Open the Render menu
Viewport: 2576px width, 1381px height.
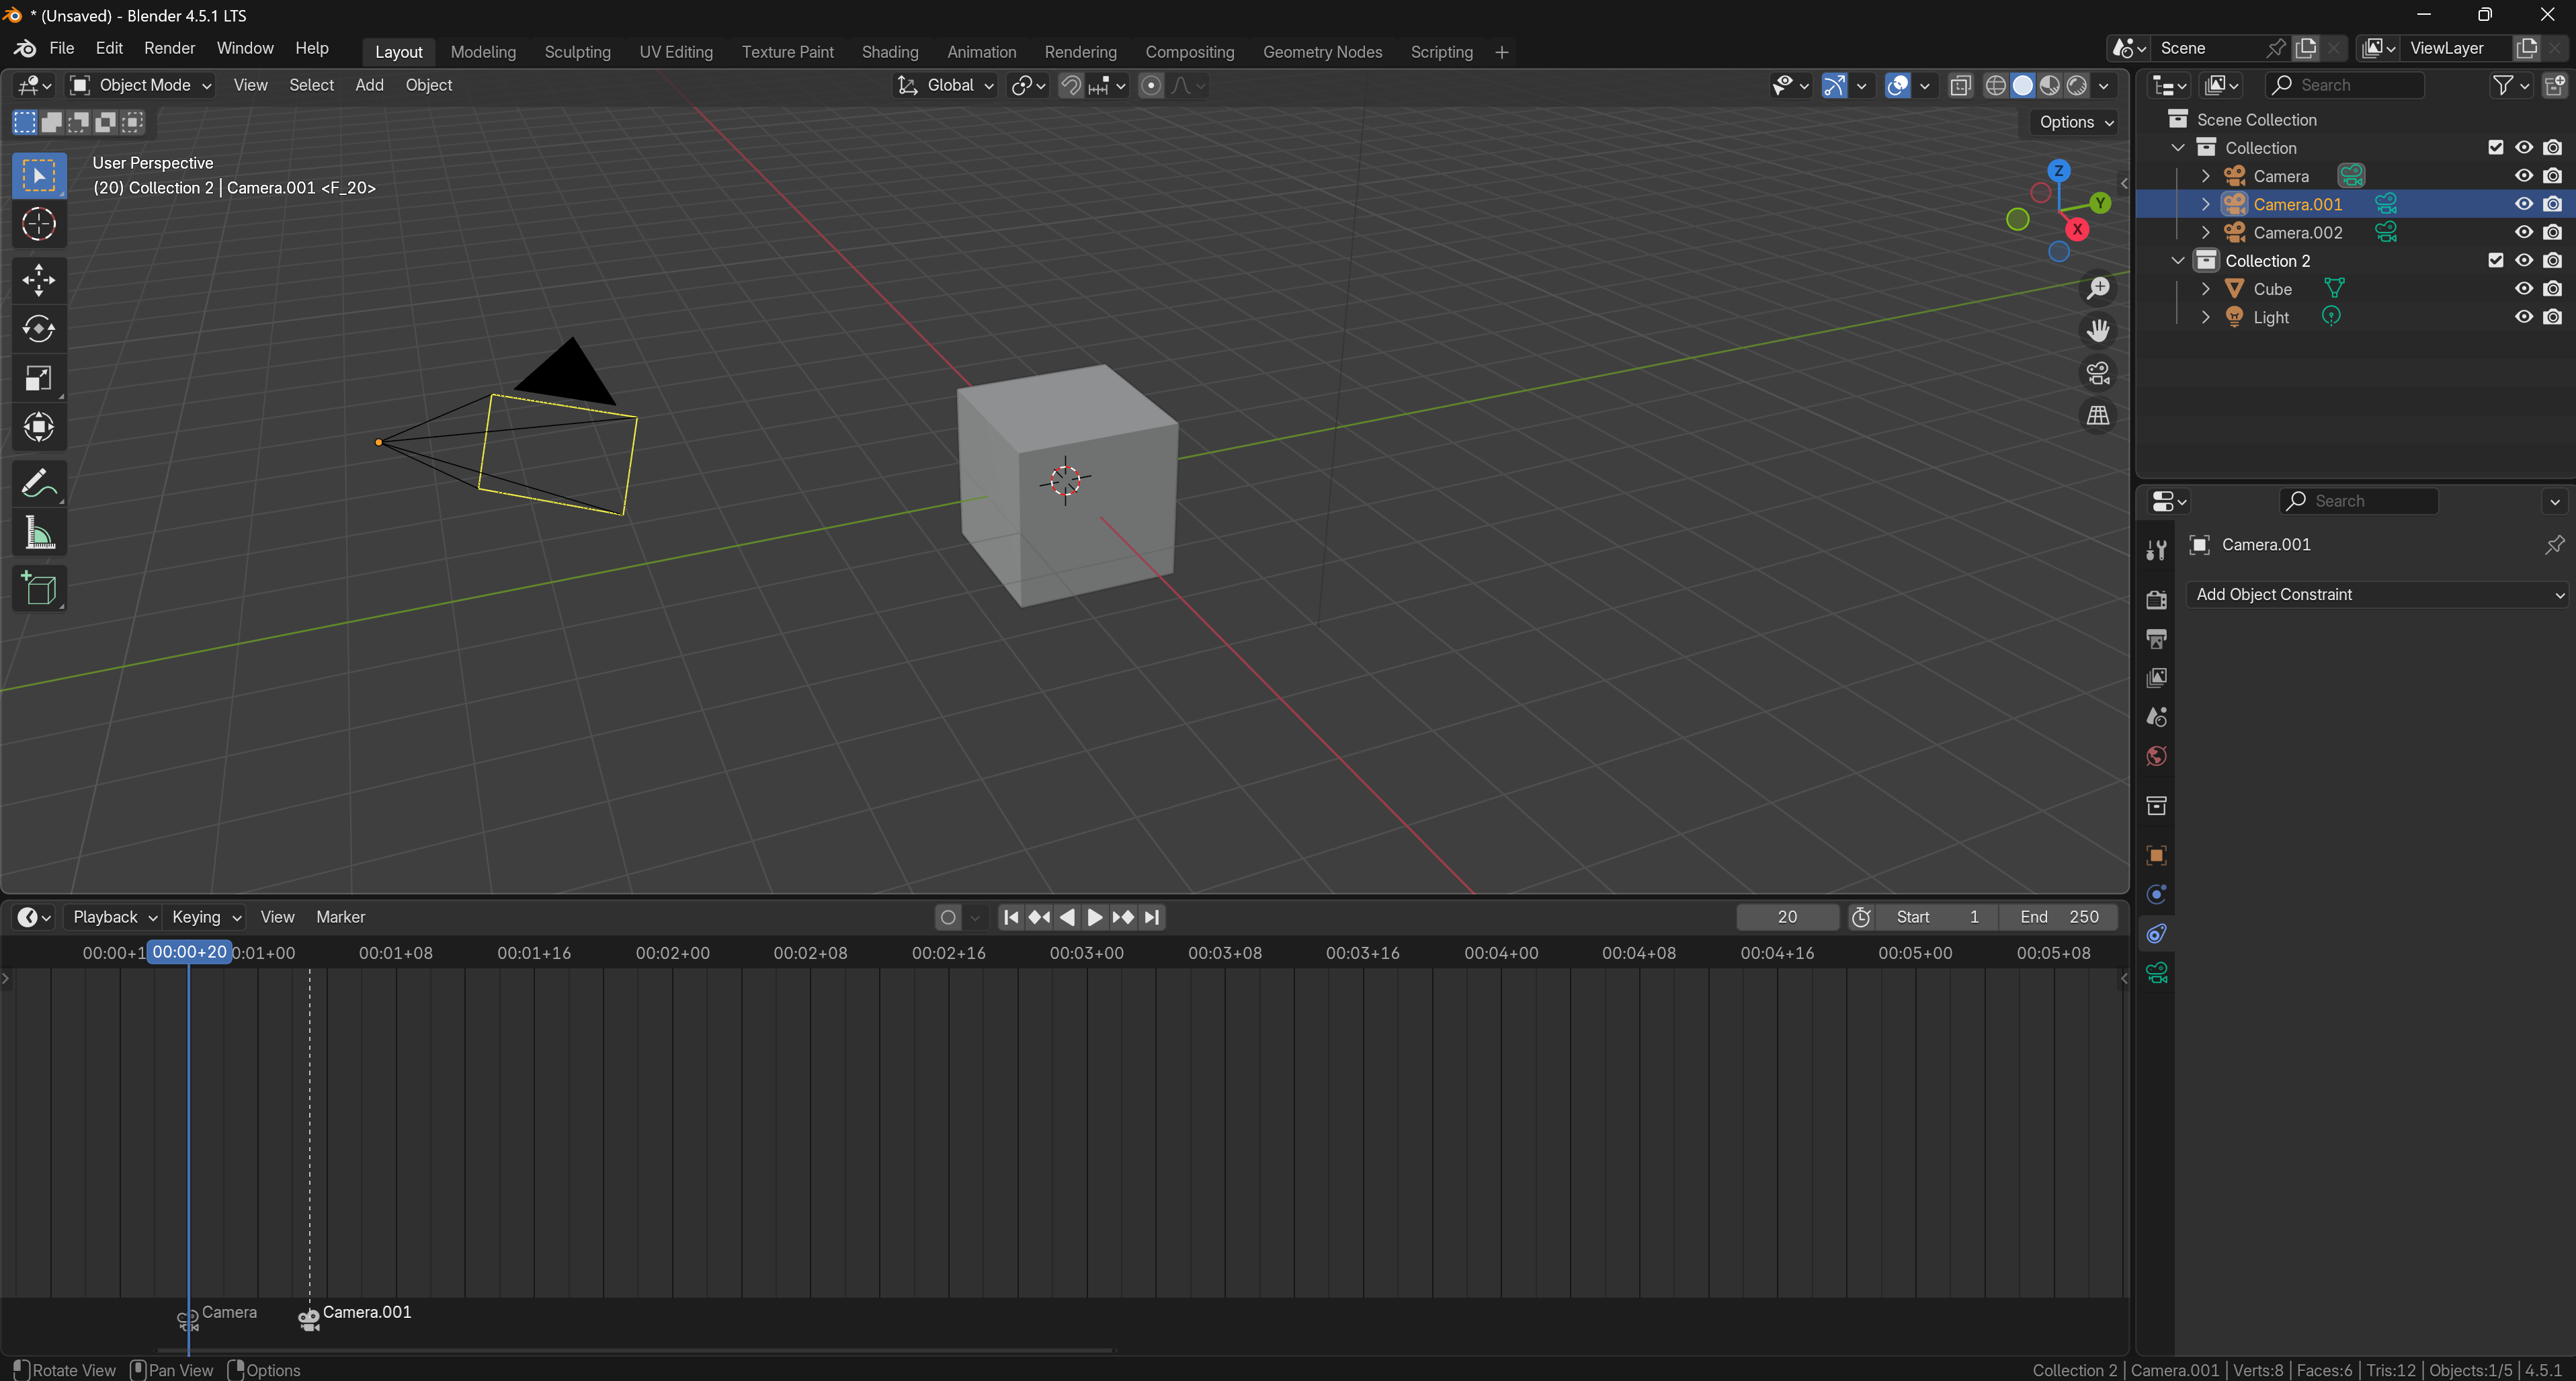point(169,48)
